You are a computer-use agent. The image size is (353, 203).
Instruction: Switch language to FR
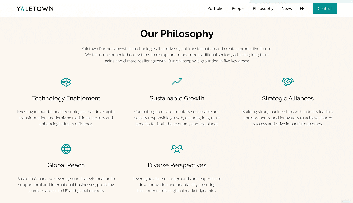click(302, 8)
